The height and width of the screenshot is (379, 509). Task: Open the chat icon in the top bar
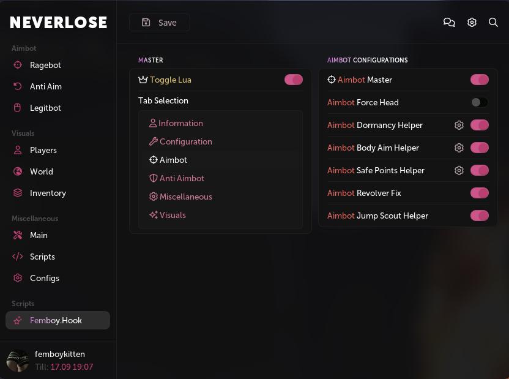pos(449,22)
